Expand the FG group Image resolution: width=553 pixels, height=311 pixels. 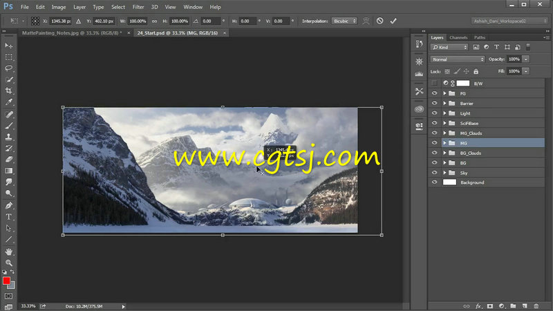click(444, 93)
